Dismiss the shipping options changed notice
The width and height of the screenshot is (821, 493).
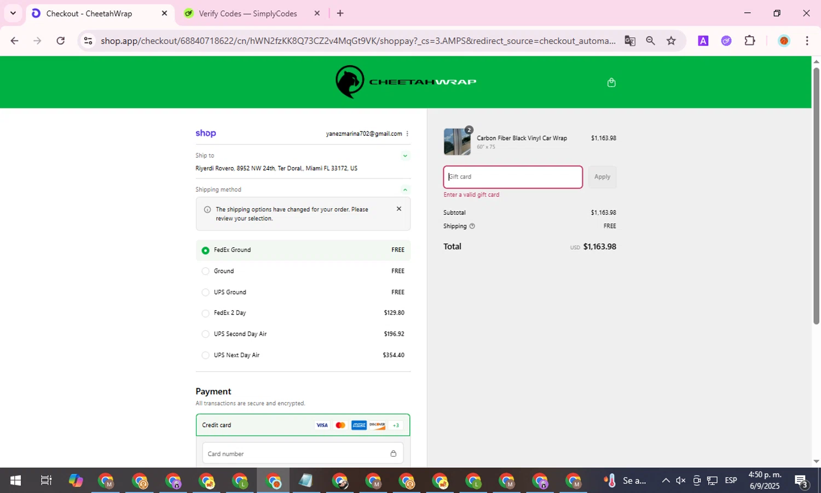[x=399, y=209]
